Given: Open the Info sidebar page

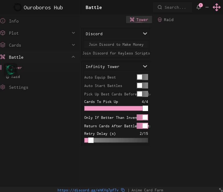Looking at the screenshot, I should click(x=40, y=21).
